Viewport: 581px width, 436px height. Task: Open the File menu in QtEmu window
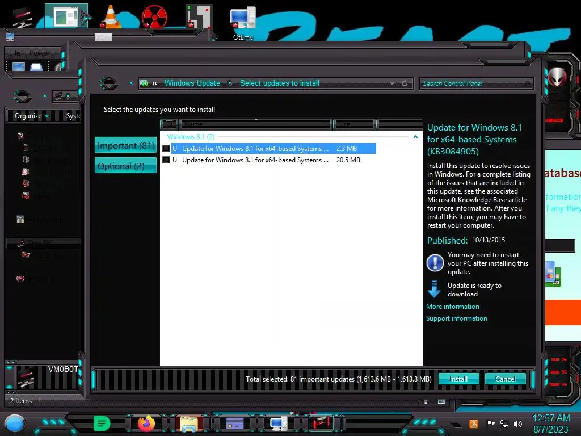(x=15, y=53)
